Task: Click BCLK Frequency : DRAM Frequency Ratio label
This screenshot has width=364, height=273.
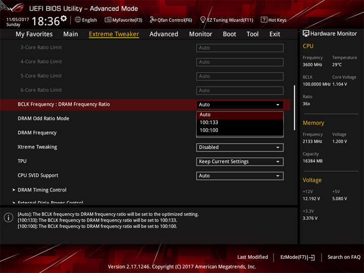Action: click(x=64, y=104)
